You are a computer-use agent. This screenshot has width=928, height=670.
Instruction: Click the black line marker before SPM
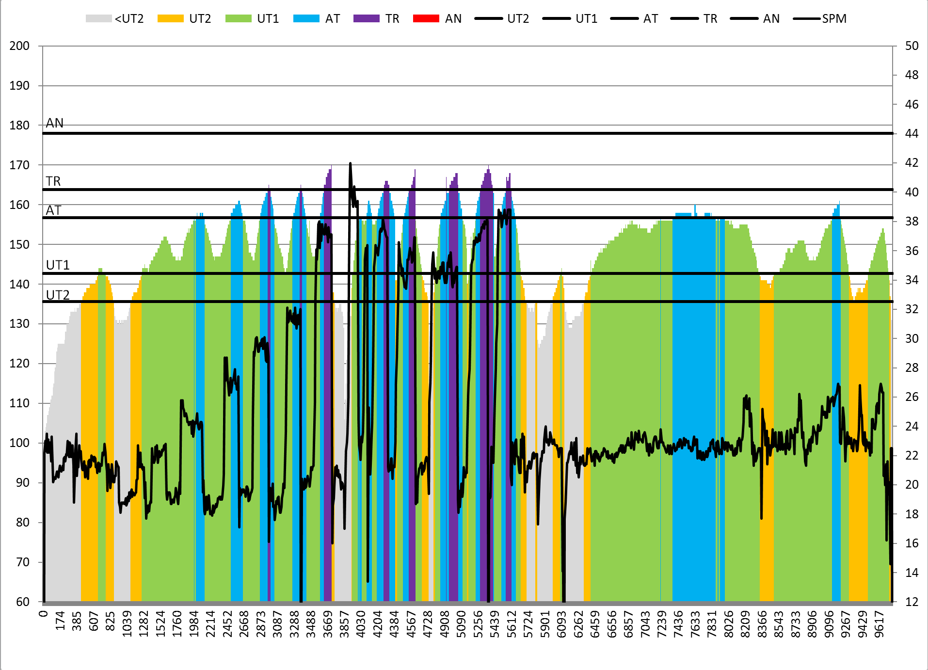tap(807, 19)
